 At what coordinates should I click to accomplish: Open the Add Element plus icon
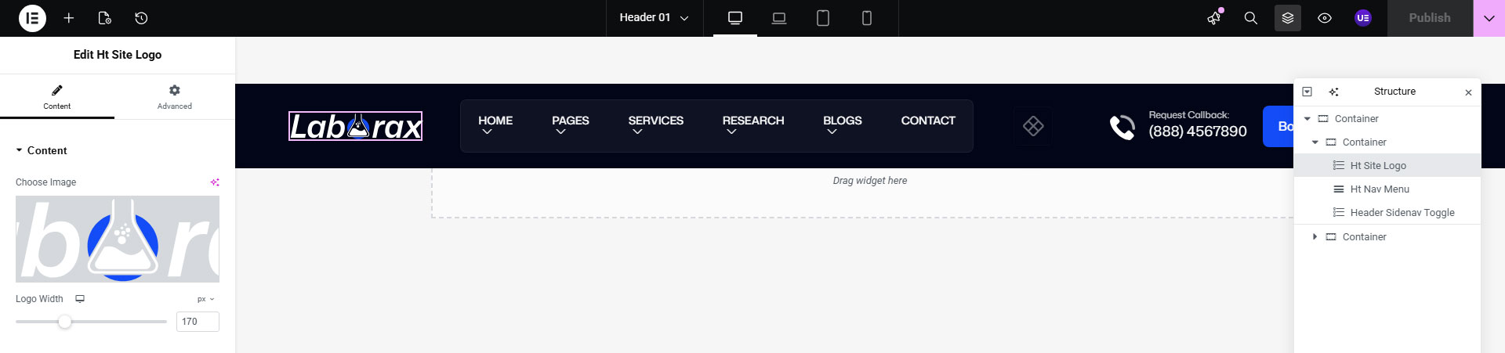69,18
